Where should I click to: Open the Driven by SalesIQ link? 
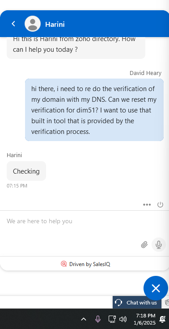[85, 264]
